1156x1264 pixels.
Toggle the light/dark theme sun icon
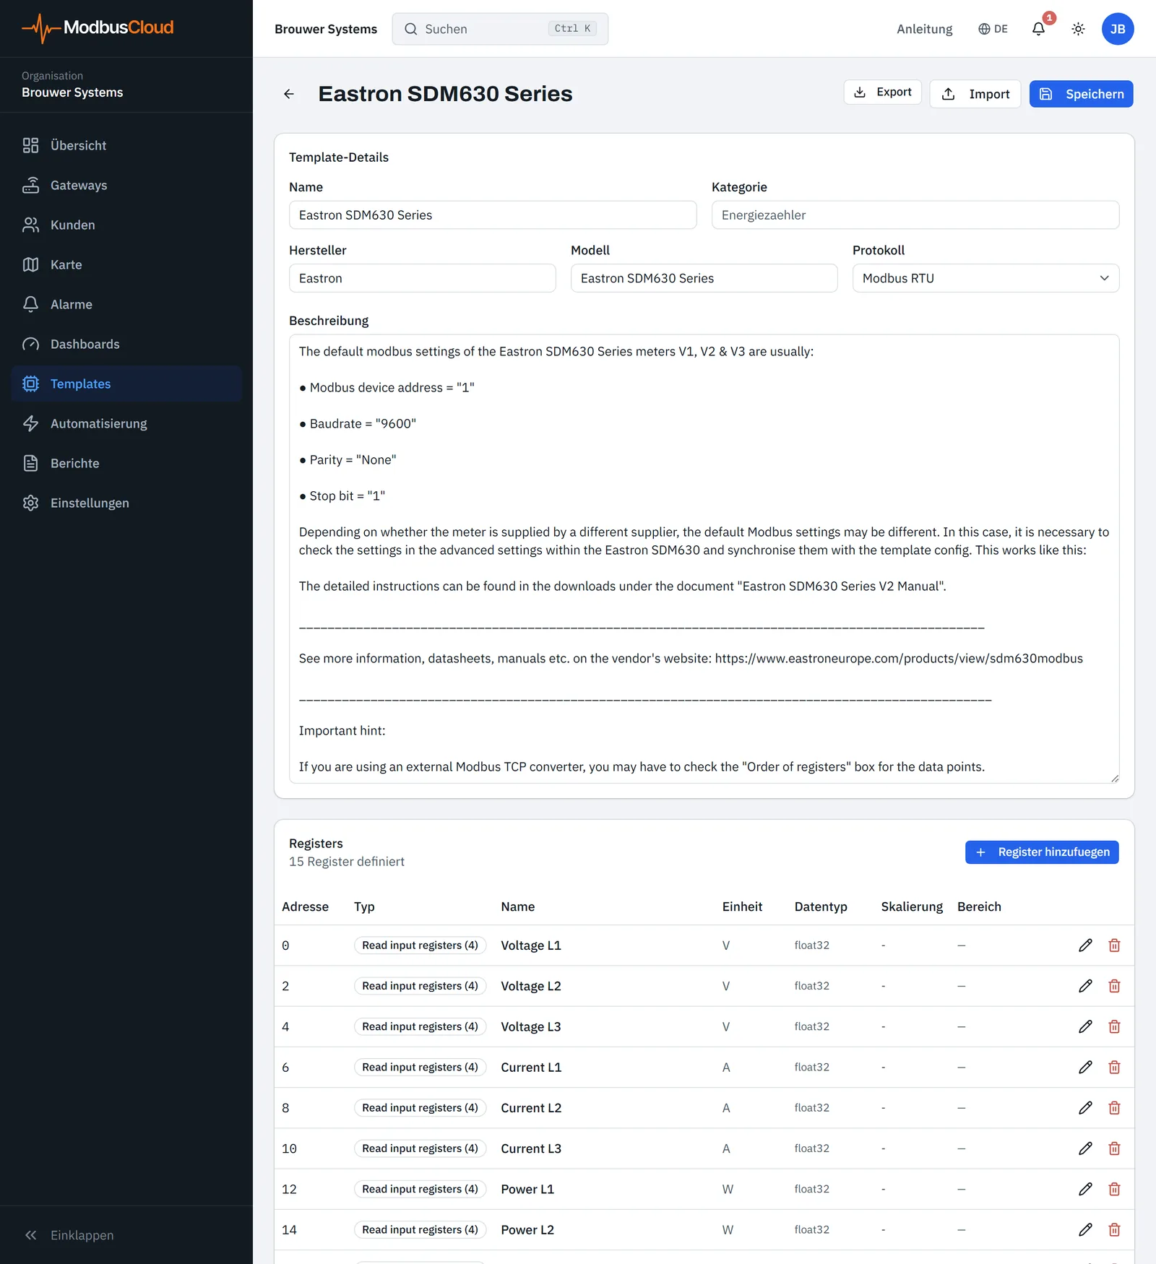click(1078, 29)
